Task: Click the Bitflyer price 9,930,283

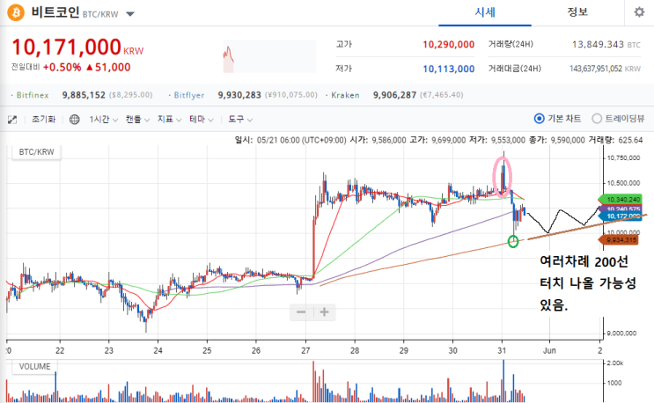Action: pos(239,95)
